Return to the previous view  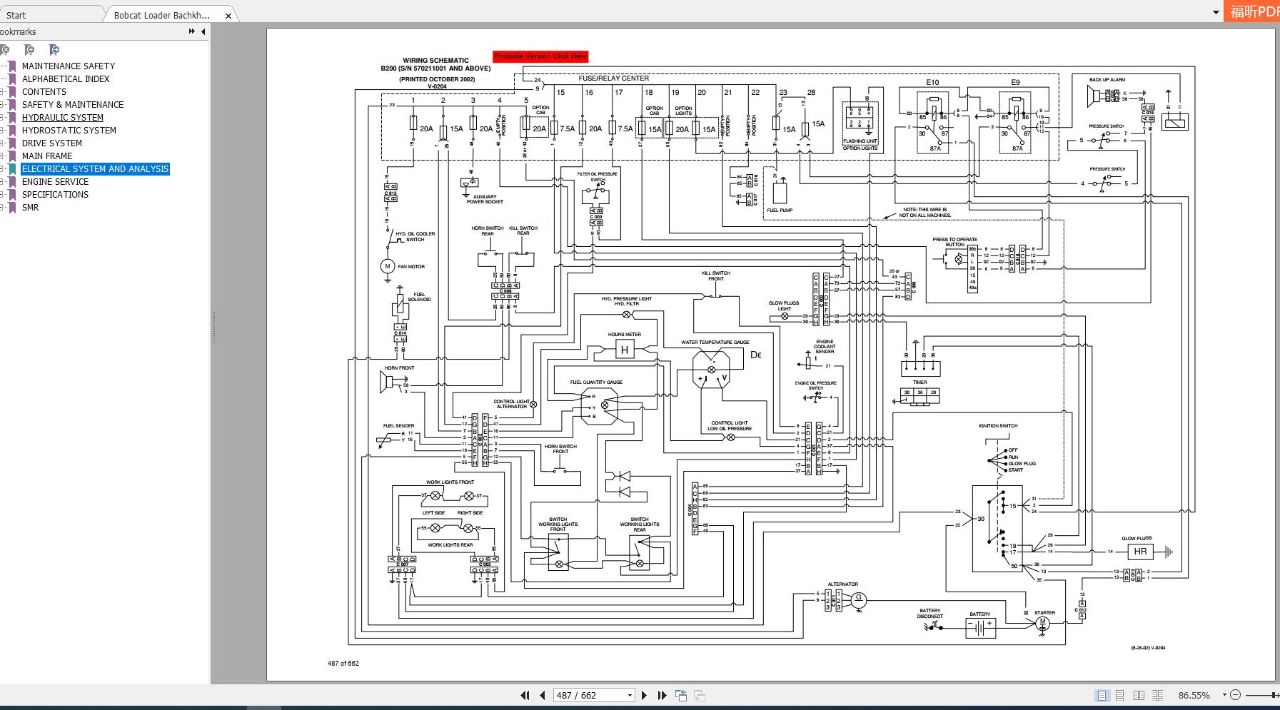click(x=680, y=694)
